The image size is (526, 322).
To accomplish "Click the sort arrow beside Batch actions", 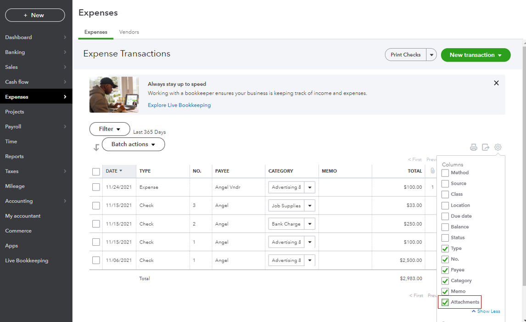I will pyautogui.click(x=96, y=147).
